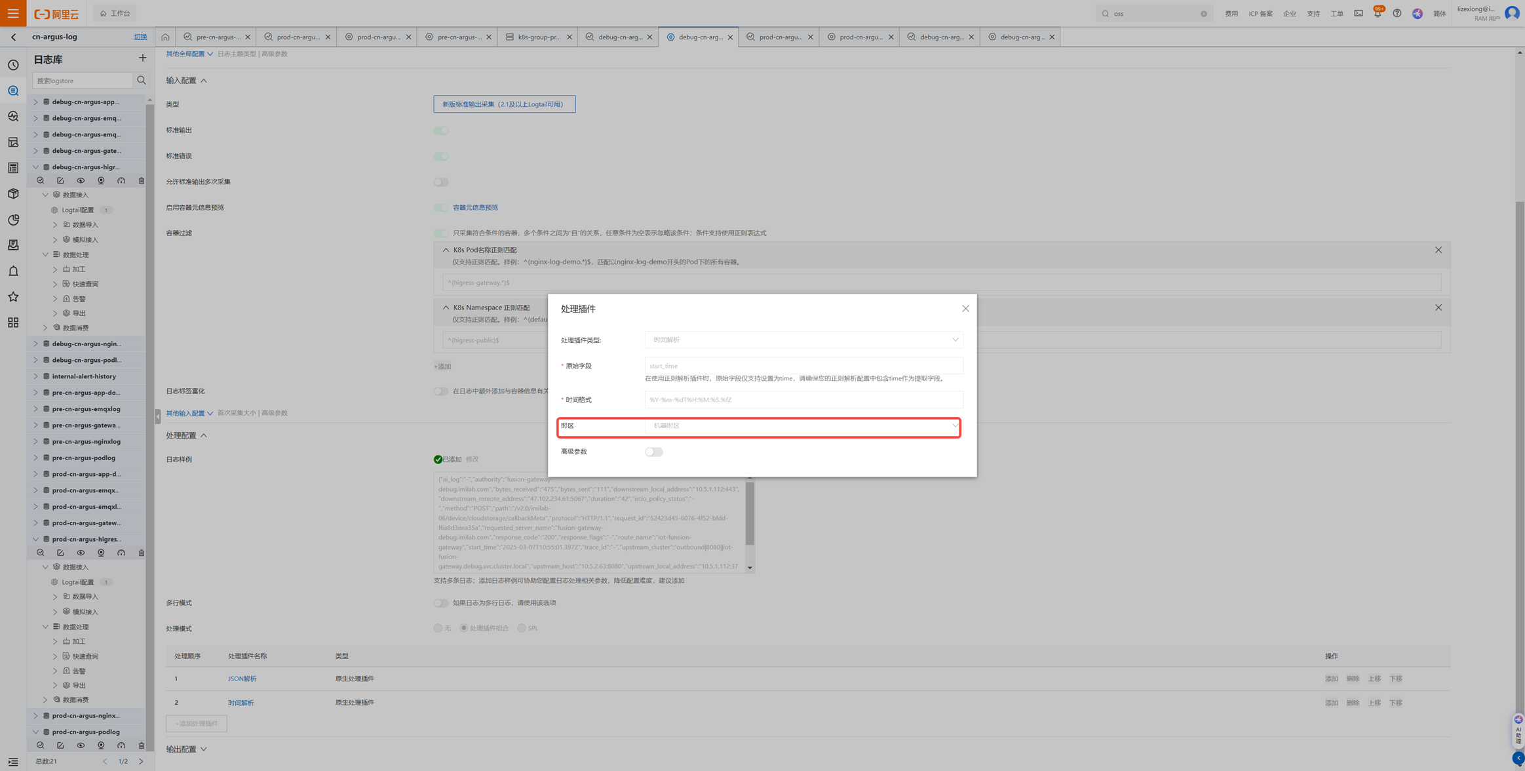Open the 处理插件类型 dropdown
Screen dimensions: 1525x771
click(803, 340)
